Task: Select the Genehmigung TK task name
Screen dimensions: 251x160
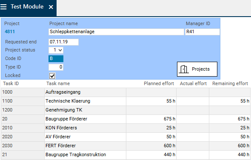Action: click(86, 110)
